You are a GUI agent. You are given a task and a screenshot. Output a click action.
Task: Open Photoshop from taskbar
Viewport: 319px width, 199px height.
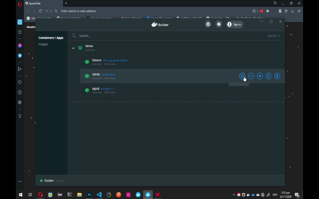tap(89, 195)
